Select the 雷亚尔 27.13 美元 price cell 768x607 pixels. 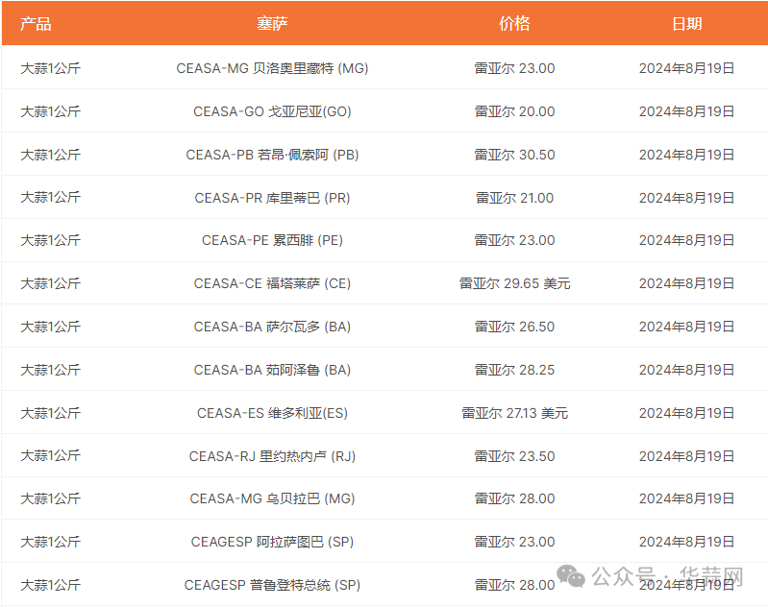(x=514, y=413)
